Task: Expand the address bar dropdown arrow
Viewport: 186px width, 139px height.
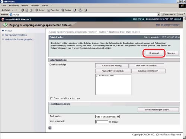Action: (x=159, y=14)
